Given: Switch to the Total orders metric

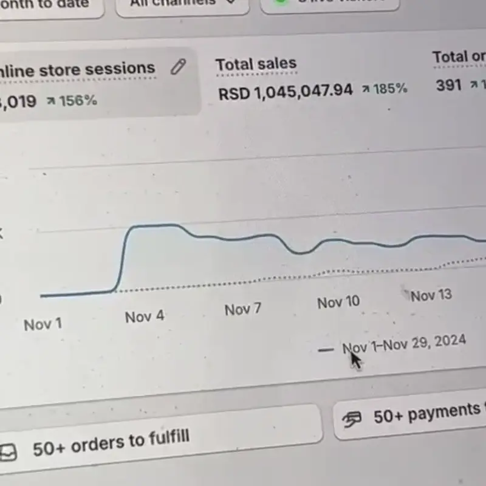Looking at the screenshot, I should tap(460, 57).
